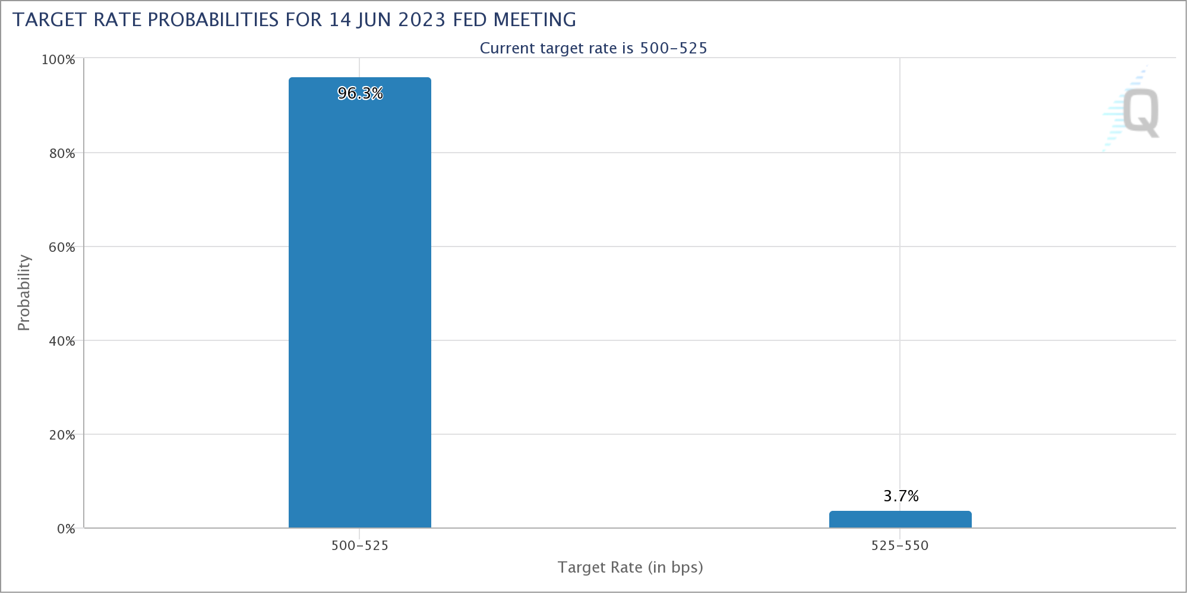Click the 40% y-axis label
This screenshot has height=594, width=1188.
pyautogui.click(x=62, y=342)
